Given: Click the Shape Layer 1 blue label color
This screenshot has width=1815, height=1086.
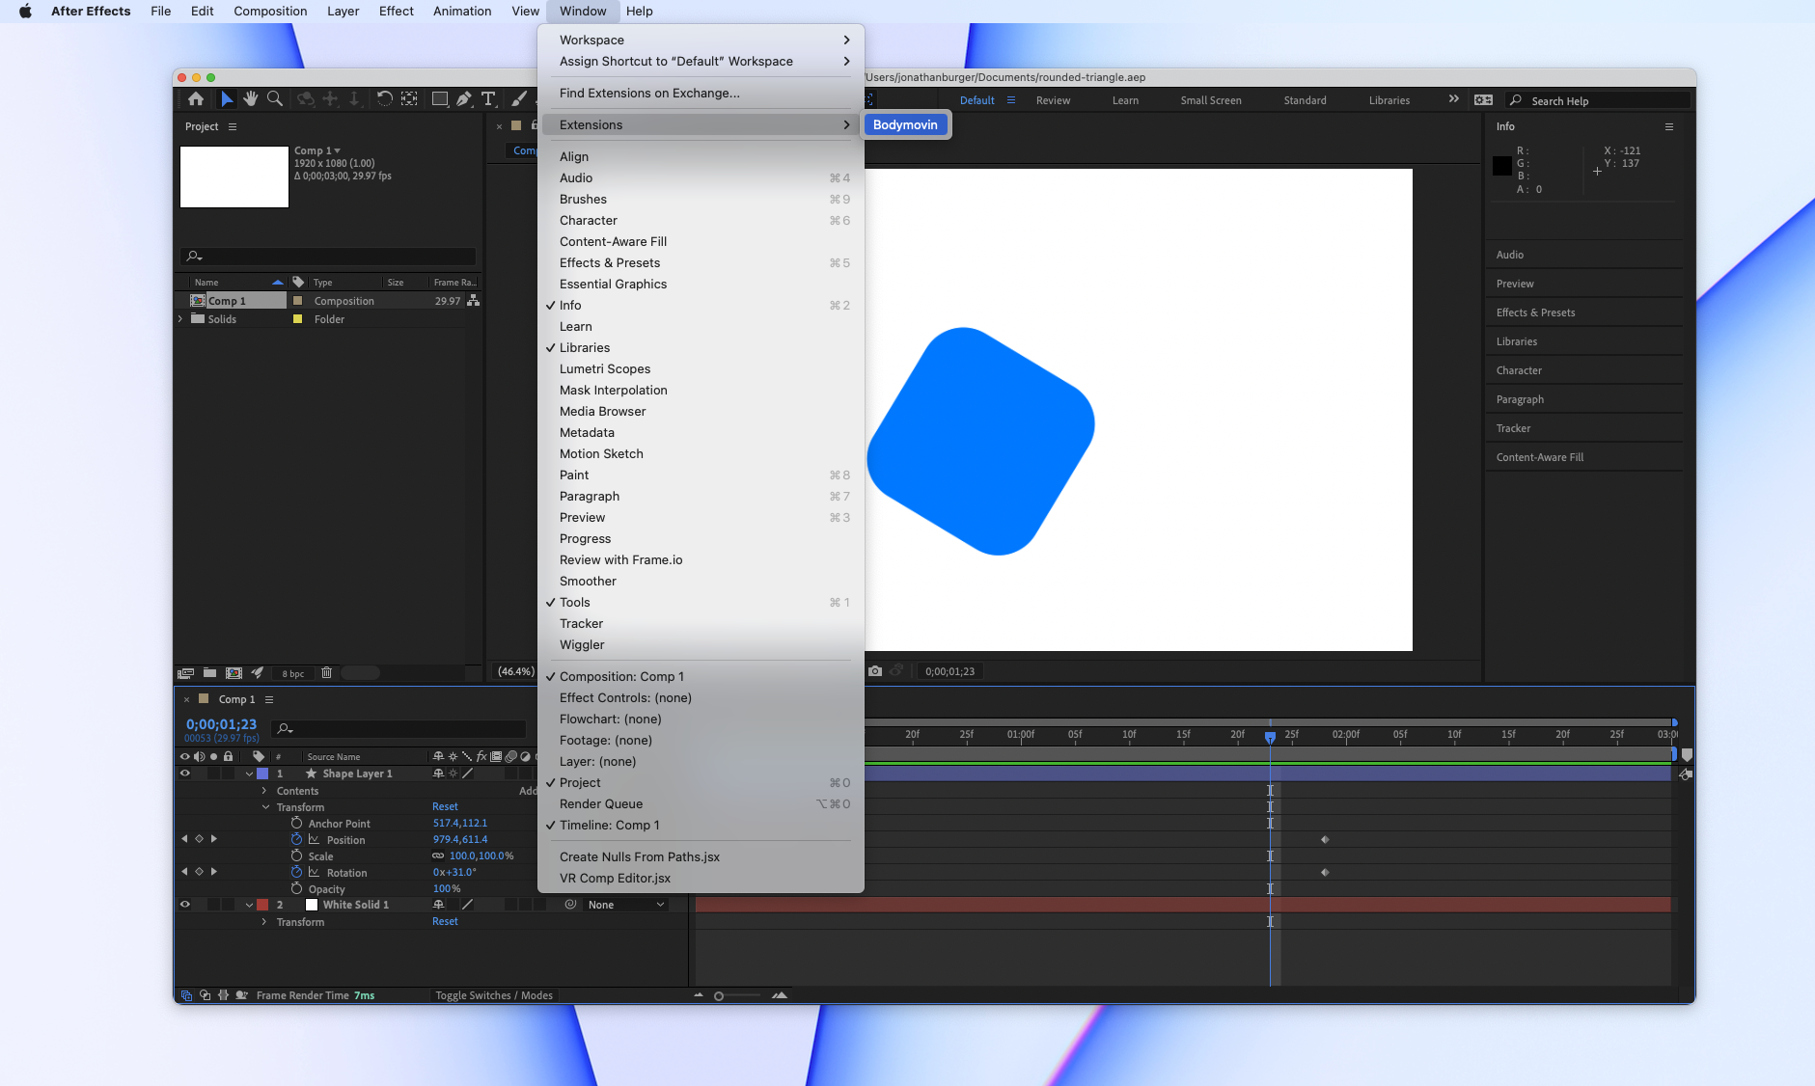Looking at the screenshot, I should [262, 774].
